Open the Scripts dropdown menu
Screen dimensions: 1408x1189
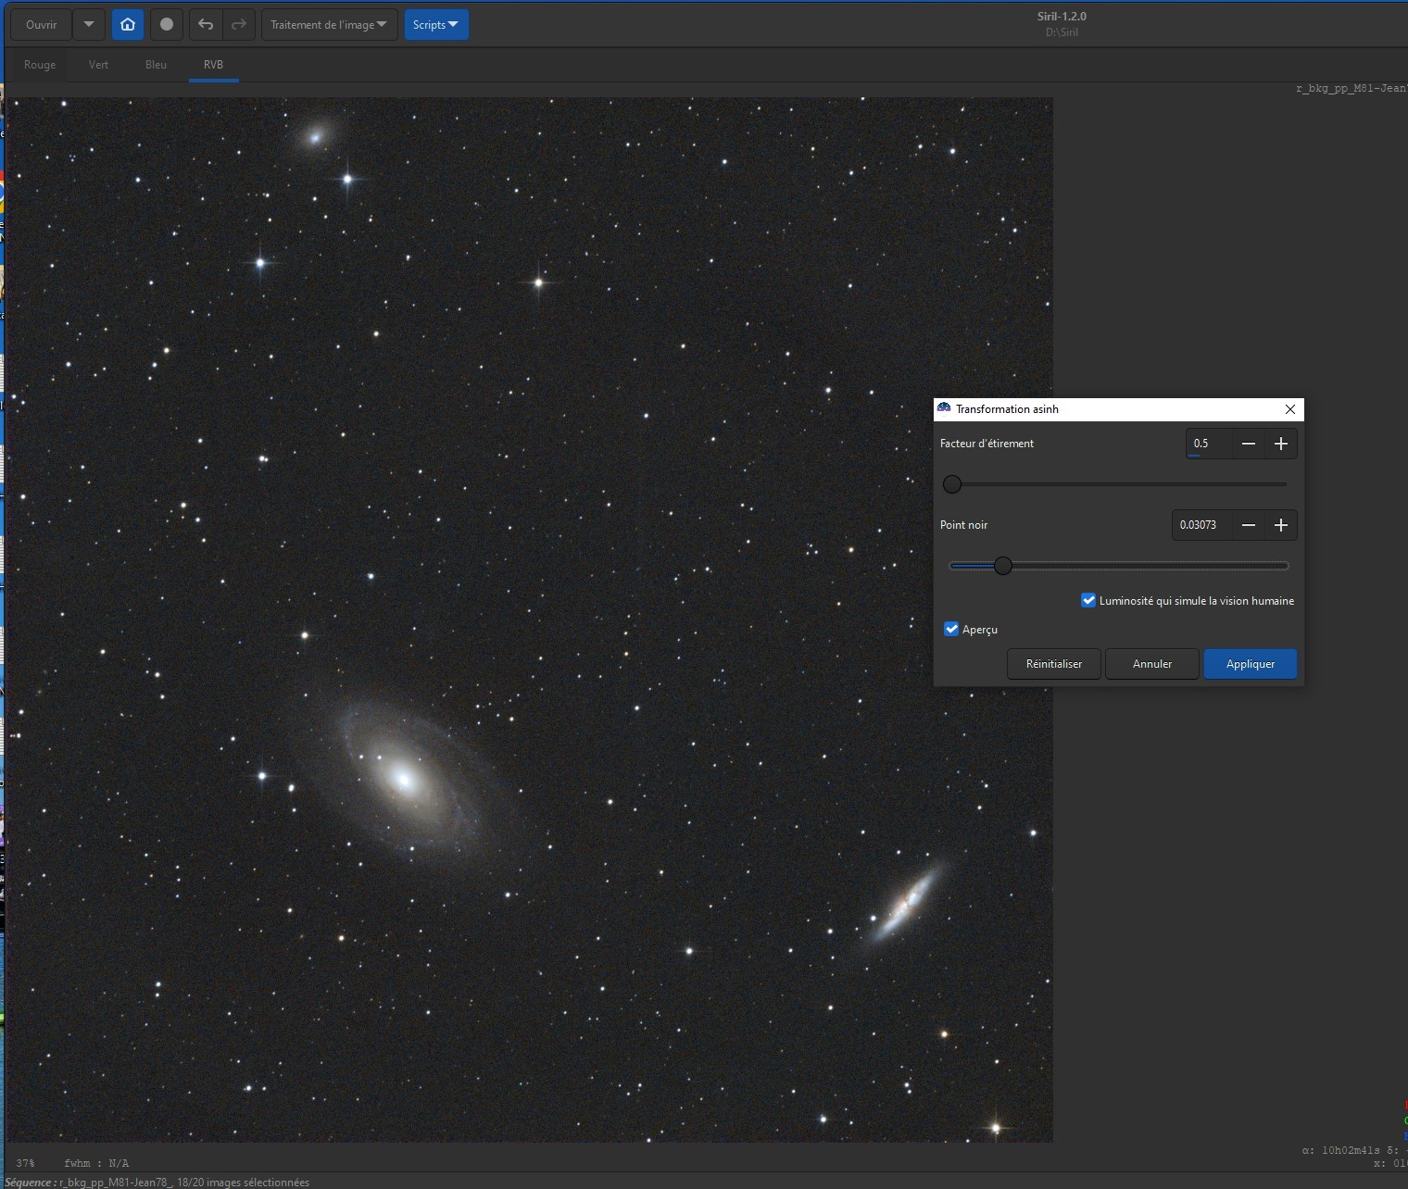tap(435, 25)
